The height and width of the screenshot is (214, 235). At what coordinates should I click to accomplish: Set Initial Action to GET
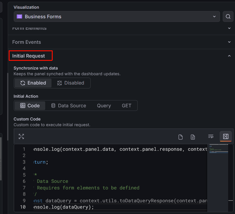point(126,106)
